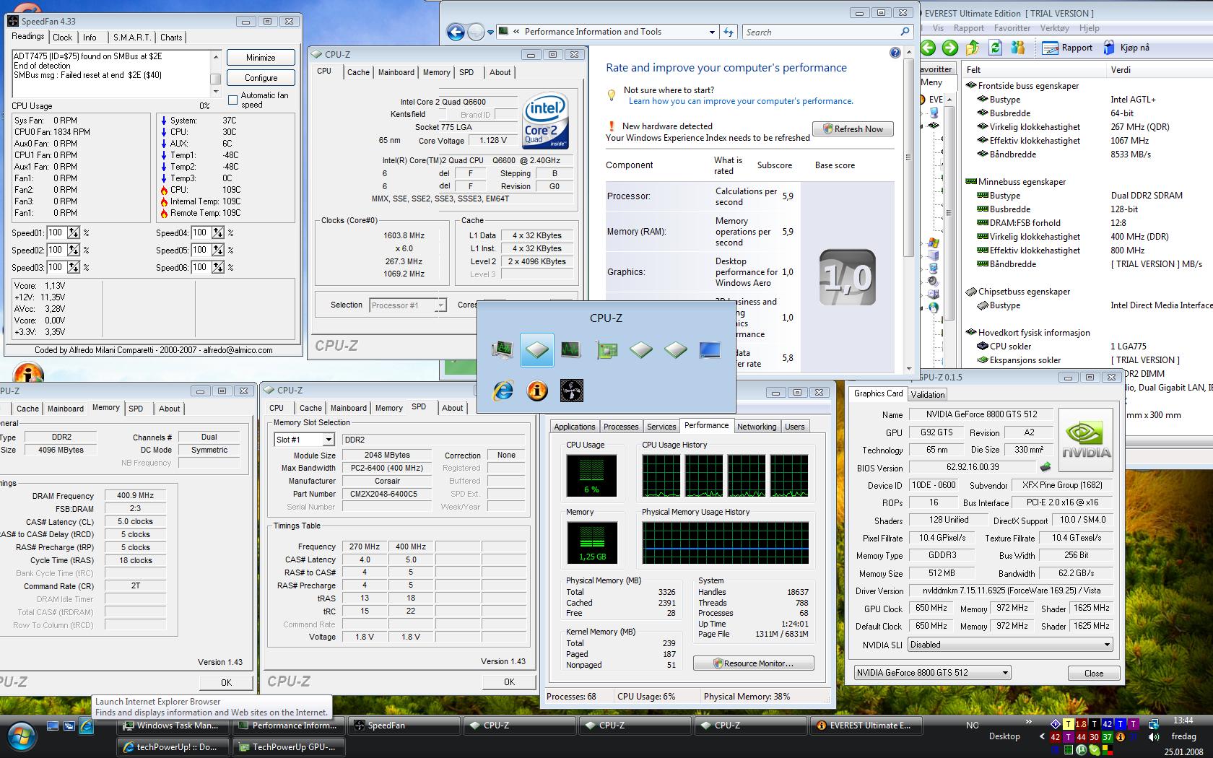Click the EVEREST refresh page icon

click(996, 48)
